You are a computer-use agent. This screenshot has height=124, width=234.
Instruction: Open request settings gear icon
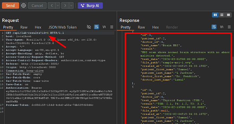point(23,6)
